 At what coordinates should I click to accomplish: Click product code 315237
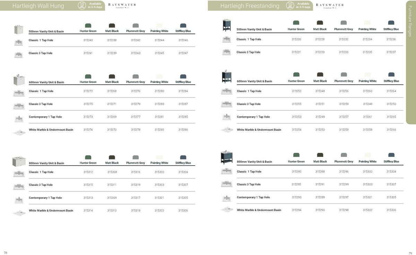(391, 52)
